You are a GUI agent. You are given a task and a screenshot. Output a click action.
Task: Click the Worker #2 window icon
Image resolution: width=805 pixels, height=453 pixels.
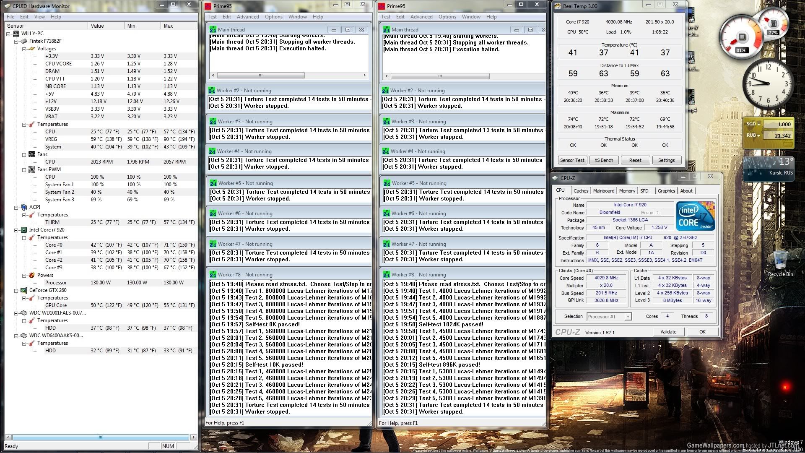pyautogui.click(x=212, y=91)
